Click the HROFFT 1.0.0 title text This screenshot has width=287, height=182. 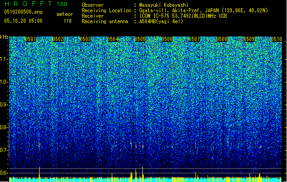point(36,4)
